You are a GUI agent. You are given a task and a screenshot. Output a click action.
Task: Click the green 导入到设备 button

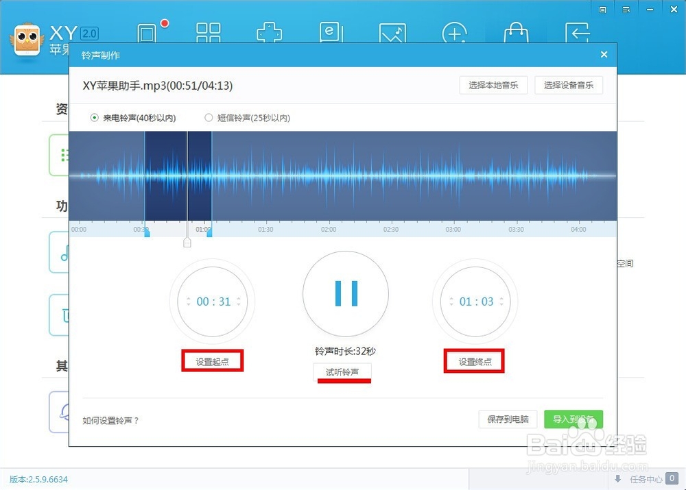[573, 419]
